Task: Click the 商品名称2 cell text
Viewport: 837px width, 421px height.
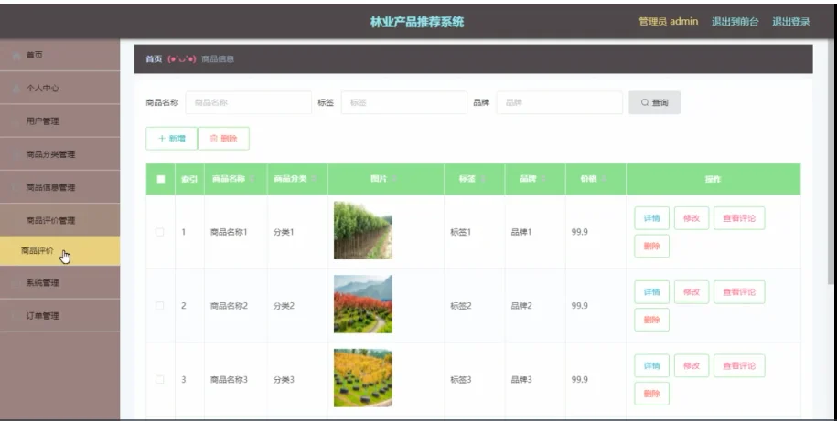Action: pyautogui.click(x=229, y=306)
